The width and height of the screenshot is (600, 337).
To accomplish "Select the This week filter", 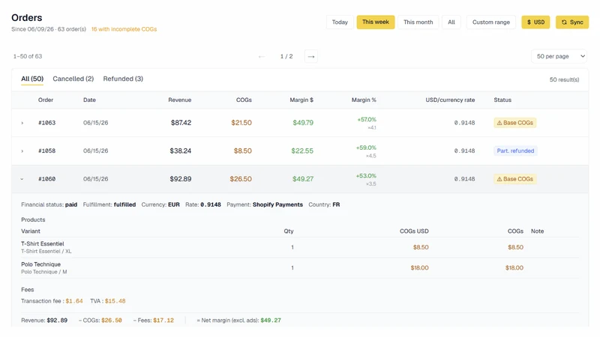I will tap(376, 22).
